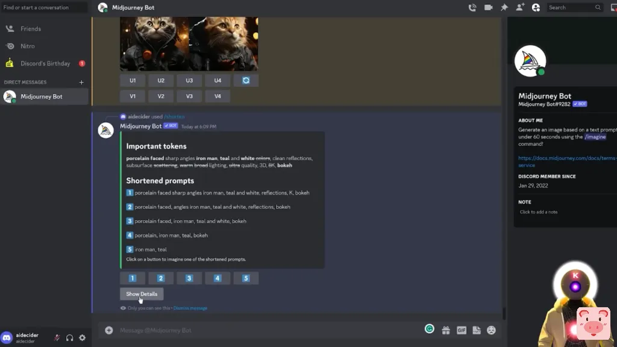Open Discord's Birthday entry
Screen dimensions: 617x347
(x=45, y=63)
